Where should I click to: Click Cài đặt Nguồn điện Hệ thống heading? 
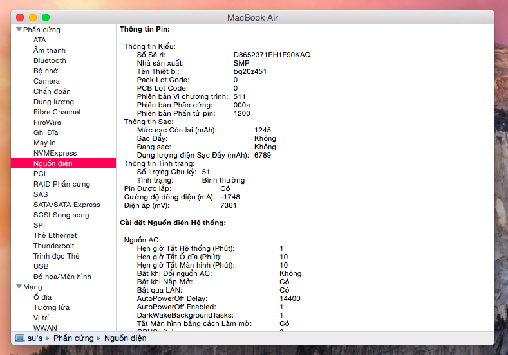click(173, 223)
